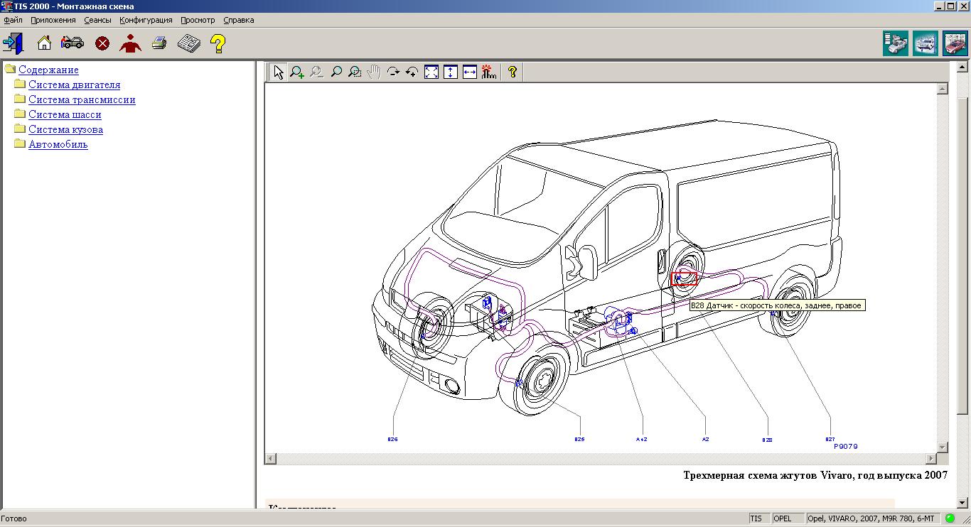Select the zoom-to-area magnifier tool
This screenshot has height=527, width=971.
click(x=355, y=72)
